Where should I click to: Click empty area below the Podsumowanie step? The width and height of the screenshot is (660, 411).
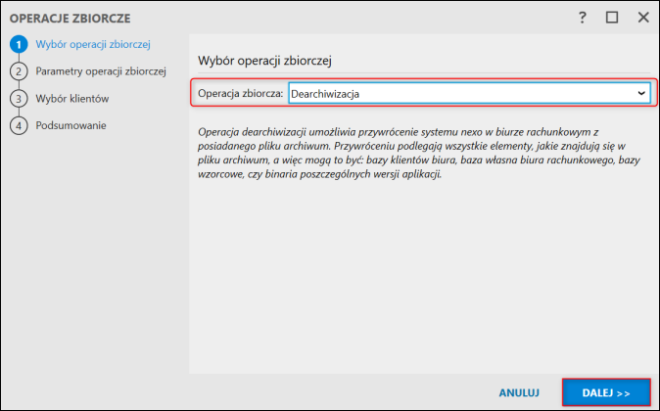94,254
